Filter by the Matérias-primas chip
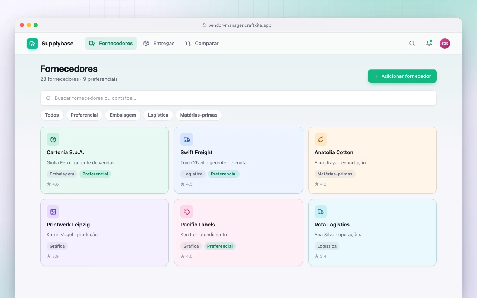477x298 pixels. pos(199,115)
